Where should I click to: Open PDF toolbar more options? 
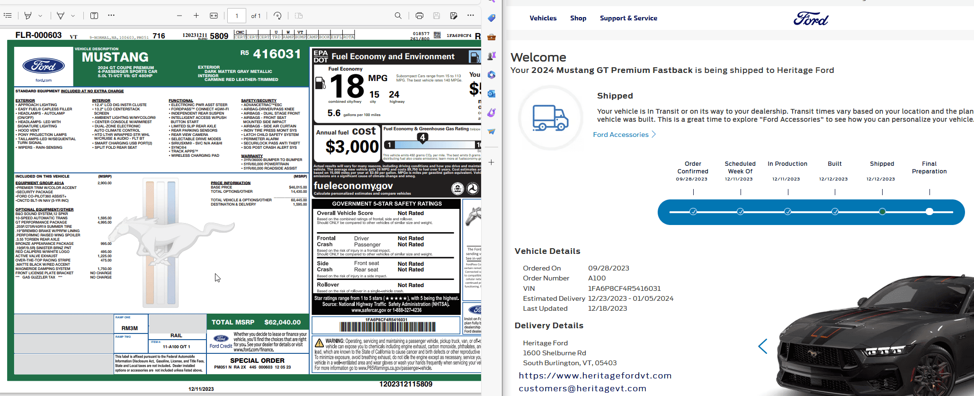[471, 16]
